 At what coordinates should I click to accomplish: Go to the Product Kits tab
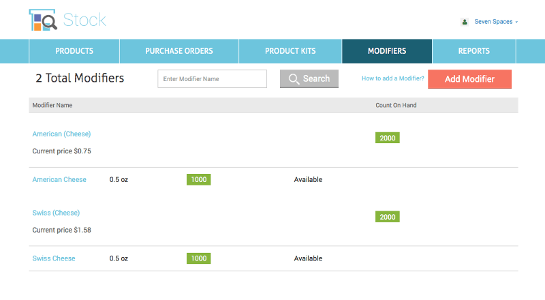tap(290, 51)
